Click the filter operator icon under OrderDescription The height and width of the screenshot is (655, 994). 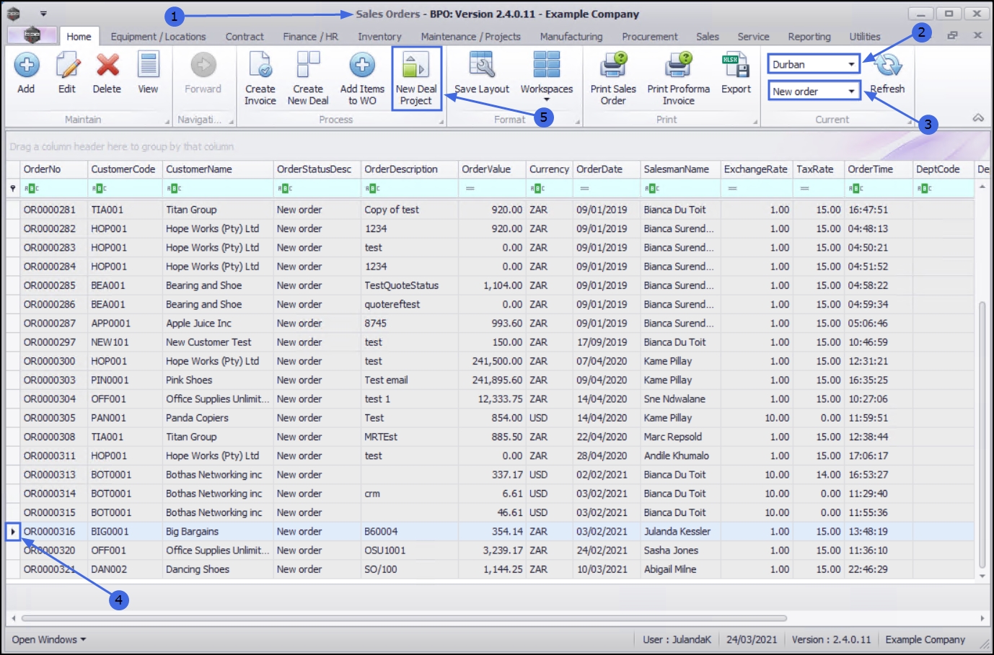(372, 189)
